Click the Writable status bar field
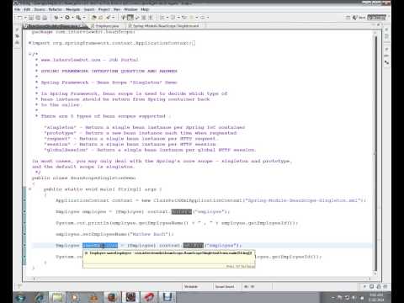 pyautogui.click(x=191, y=286)
